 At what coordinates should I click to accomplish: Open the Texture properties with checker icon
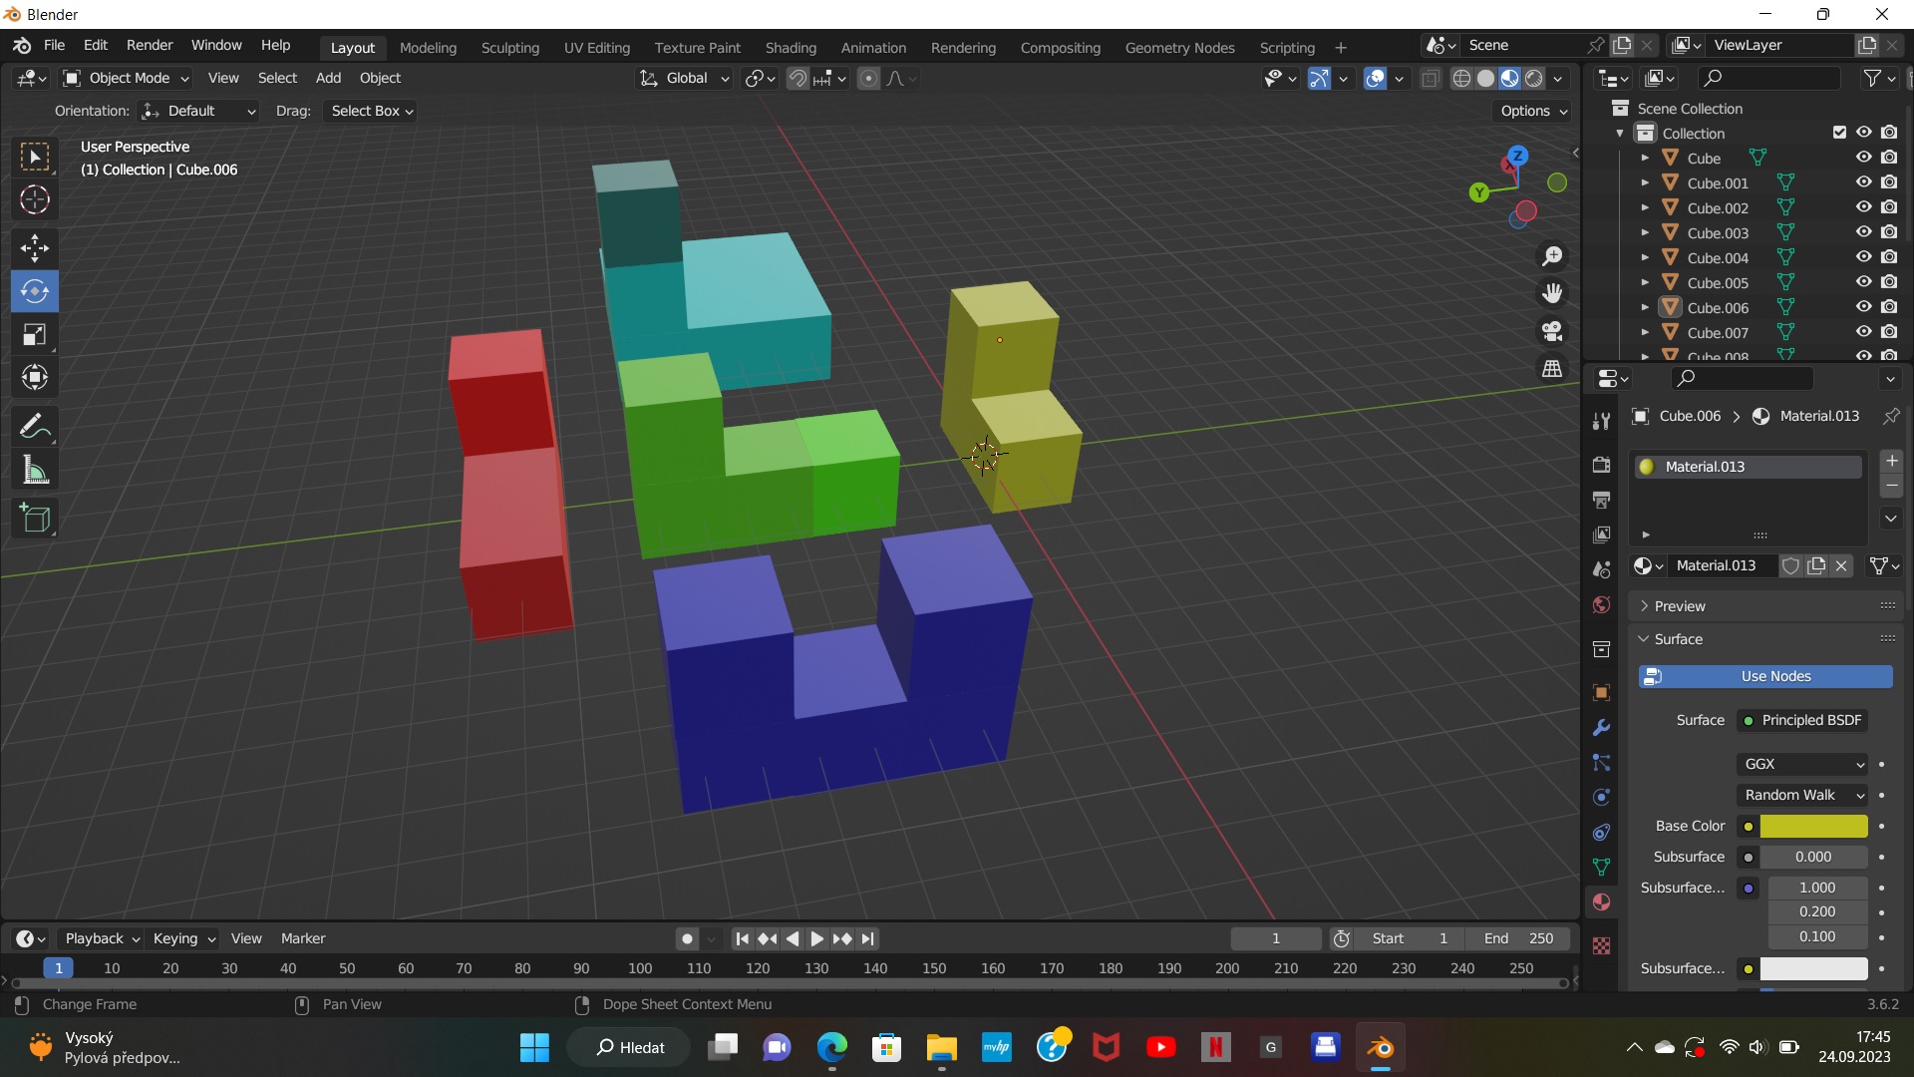coord(1601,944)
